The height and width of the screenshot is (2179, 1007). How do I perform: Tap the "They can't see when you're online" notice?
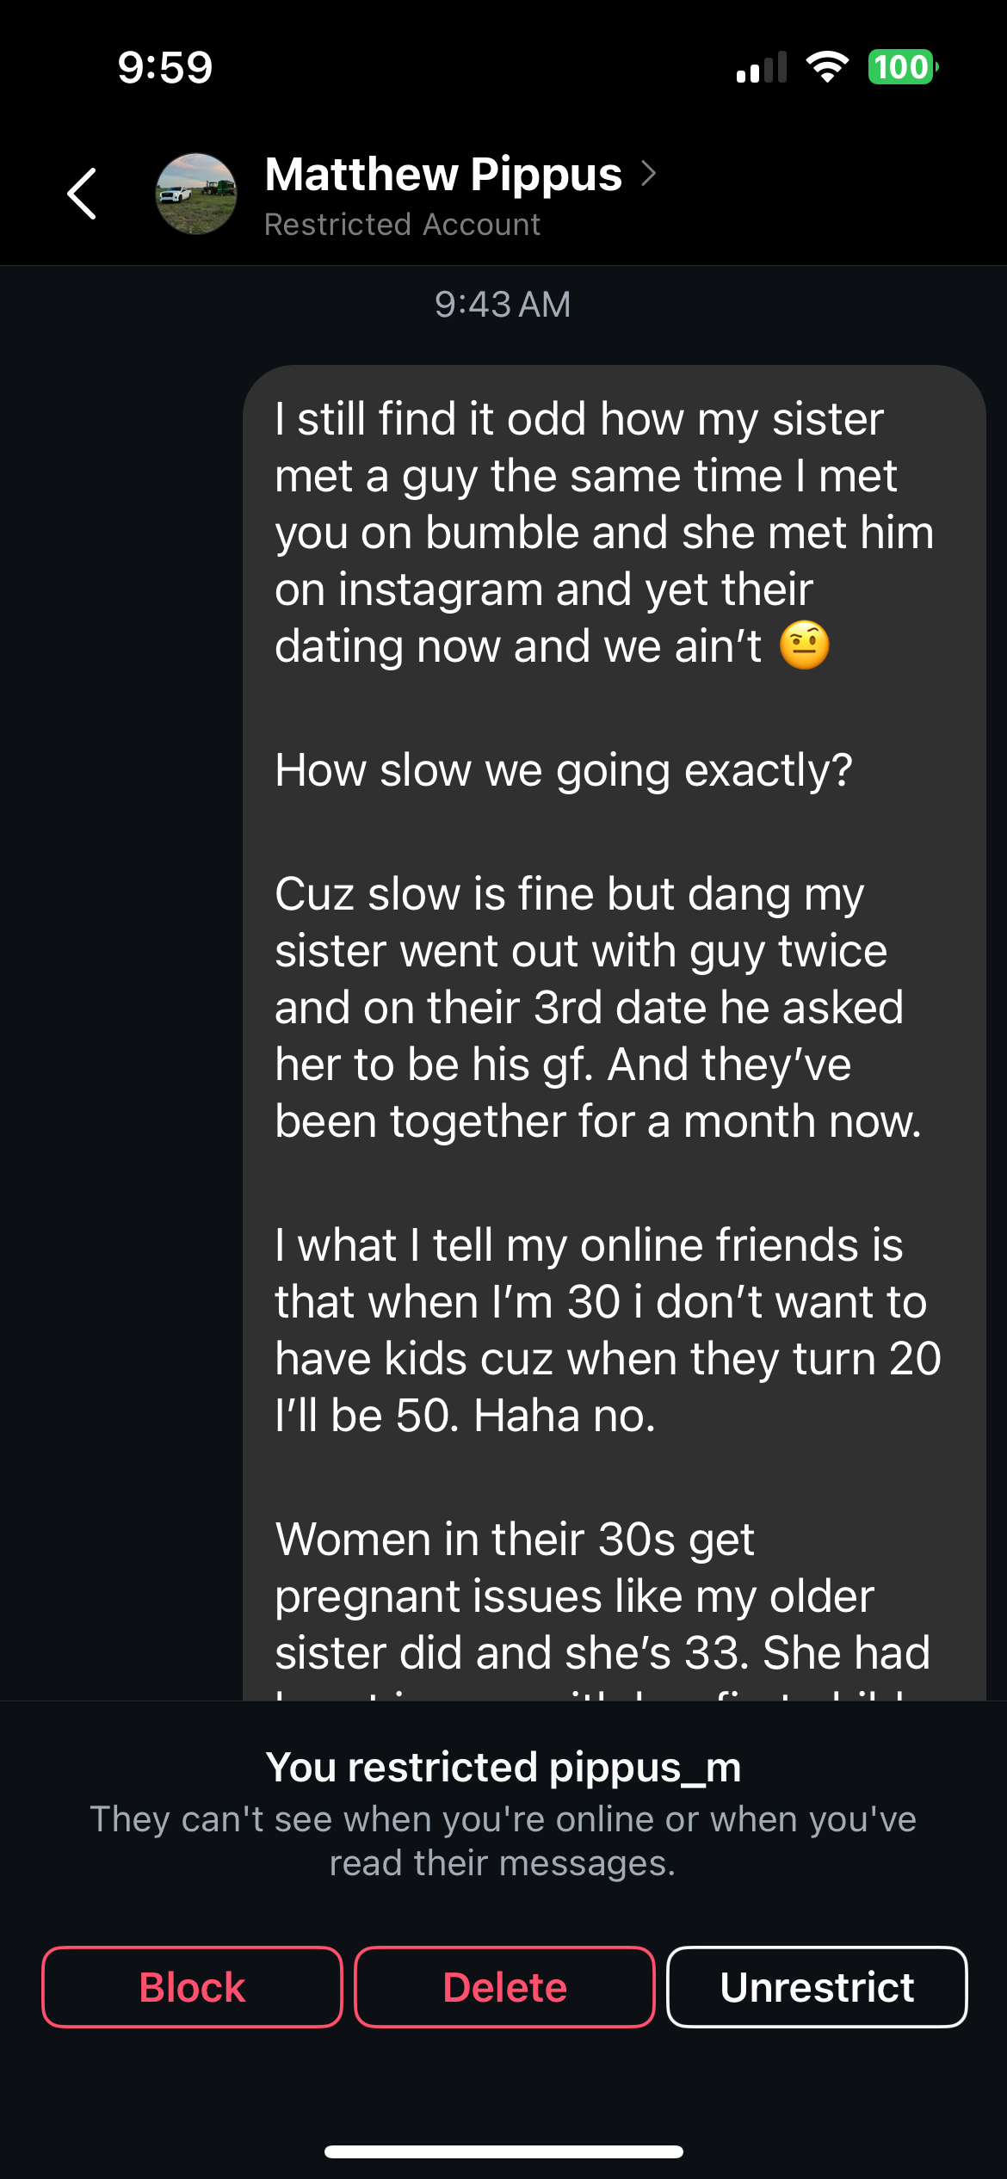504,1841
